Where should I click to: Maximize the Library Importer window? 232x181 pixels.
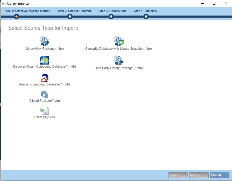[214, 4]
